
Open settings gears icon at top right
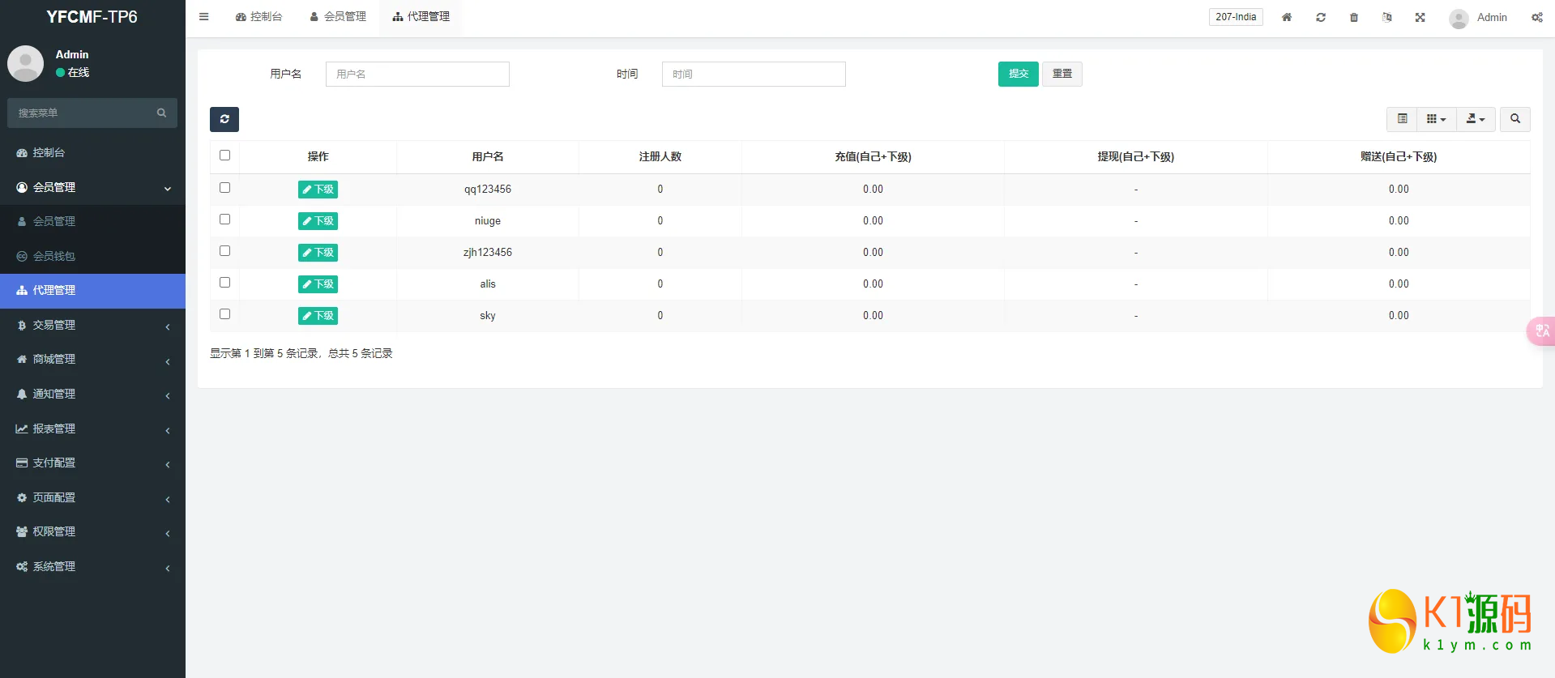(x=1536, y=17)
